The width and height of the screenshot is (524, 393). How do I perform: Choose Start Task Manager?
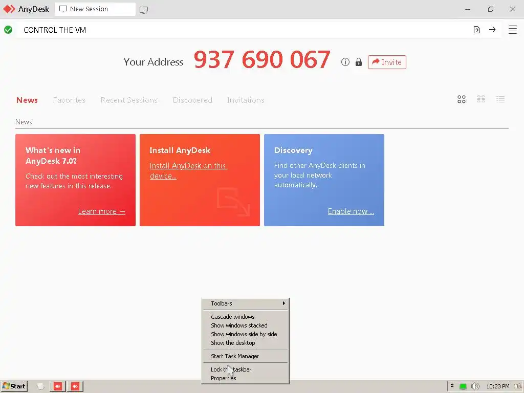click(x=245, y=356)
